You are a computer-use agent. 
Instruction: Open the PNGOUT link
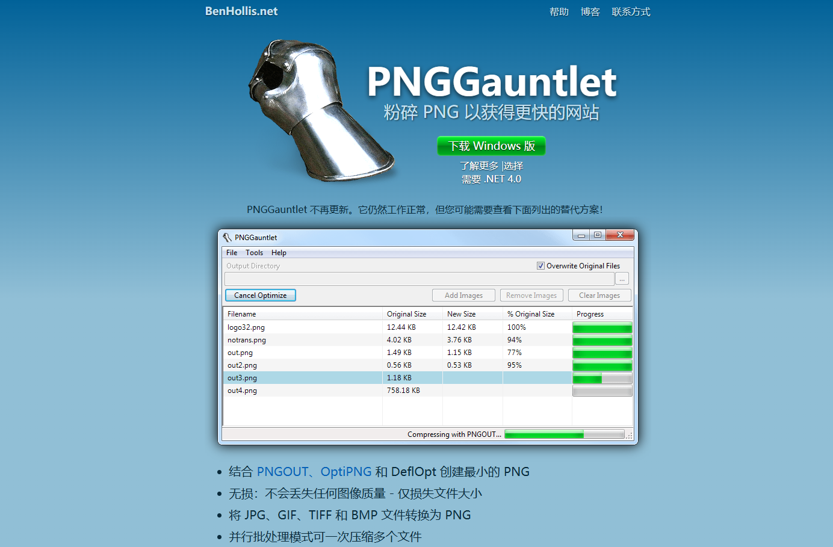(x=282, y=472)
